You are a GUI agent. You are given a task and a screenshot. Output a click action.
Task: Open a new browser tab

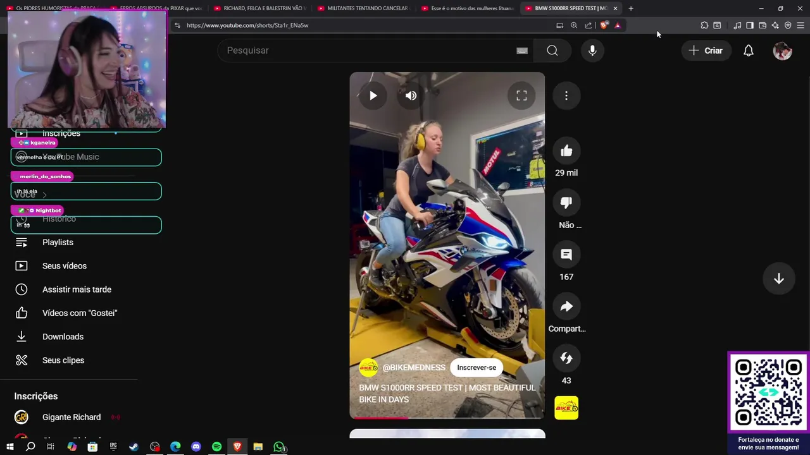point(631,8)
